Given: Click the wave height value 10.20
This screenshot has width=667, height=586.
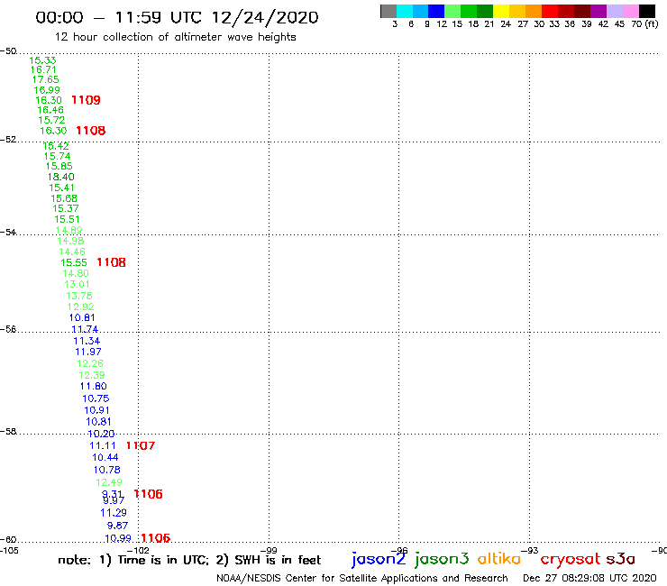Looking at the screenshot, I should pyautogui.click(x=101, y=434).
